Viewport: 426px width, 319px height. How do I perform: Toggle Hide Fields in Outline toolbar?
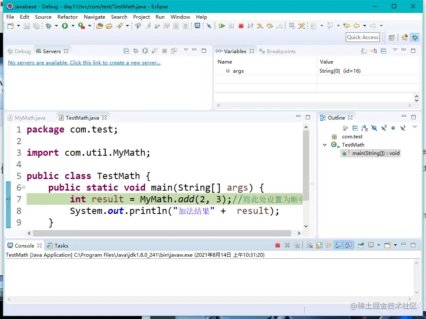374,128
